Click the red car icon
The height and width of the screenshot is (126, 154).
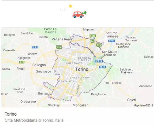78,15
